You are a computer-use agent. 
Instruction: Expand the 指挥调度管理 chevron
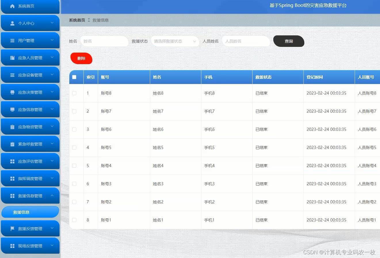click(52, 178)
